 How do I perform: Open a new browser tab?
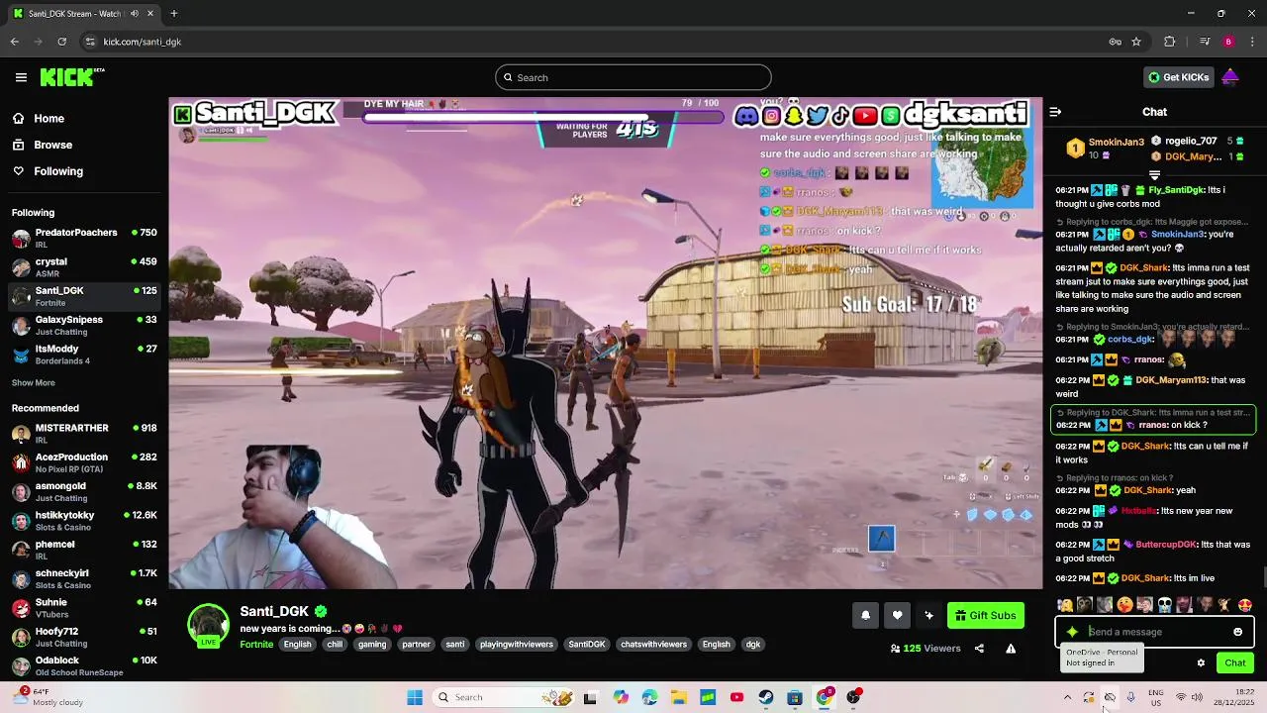pyautogui.click(x=173, y=14)
